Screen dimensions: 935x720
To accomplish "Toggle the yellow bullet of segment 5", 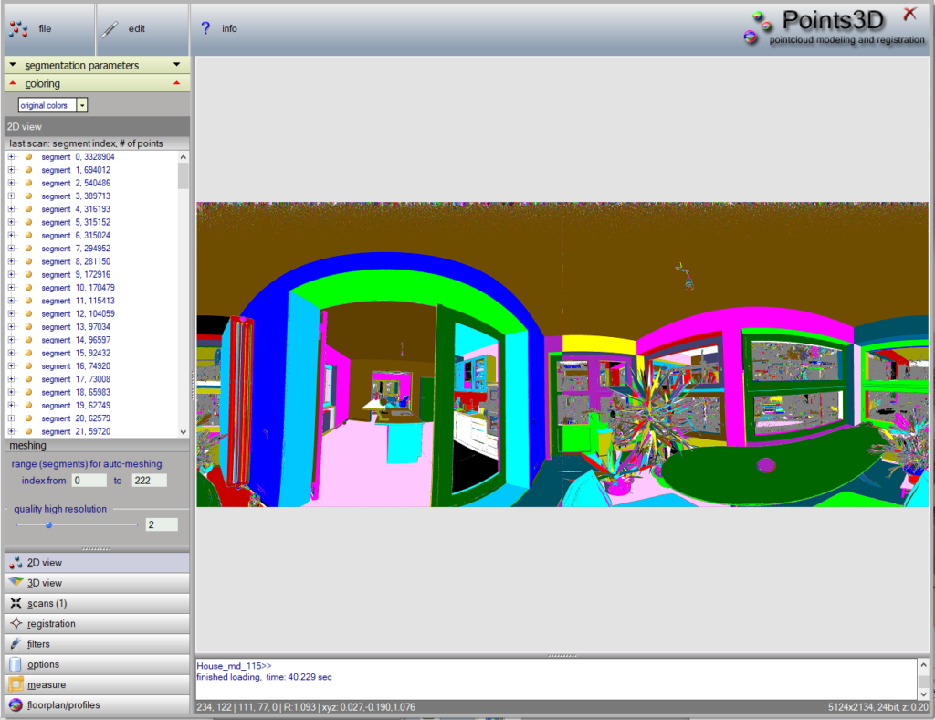I will (28, 222).
